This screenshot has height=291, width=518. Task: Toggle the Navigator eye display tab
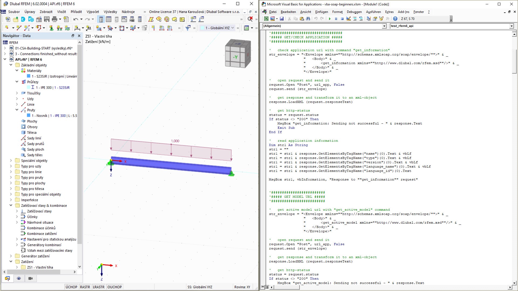[x=19, y=278]
